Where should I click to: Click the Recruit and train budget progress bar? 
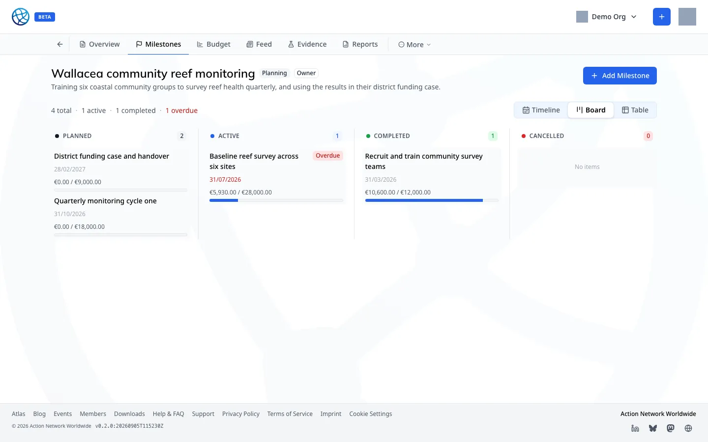[x=432, y=200]
